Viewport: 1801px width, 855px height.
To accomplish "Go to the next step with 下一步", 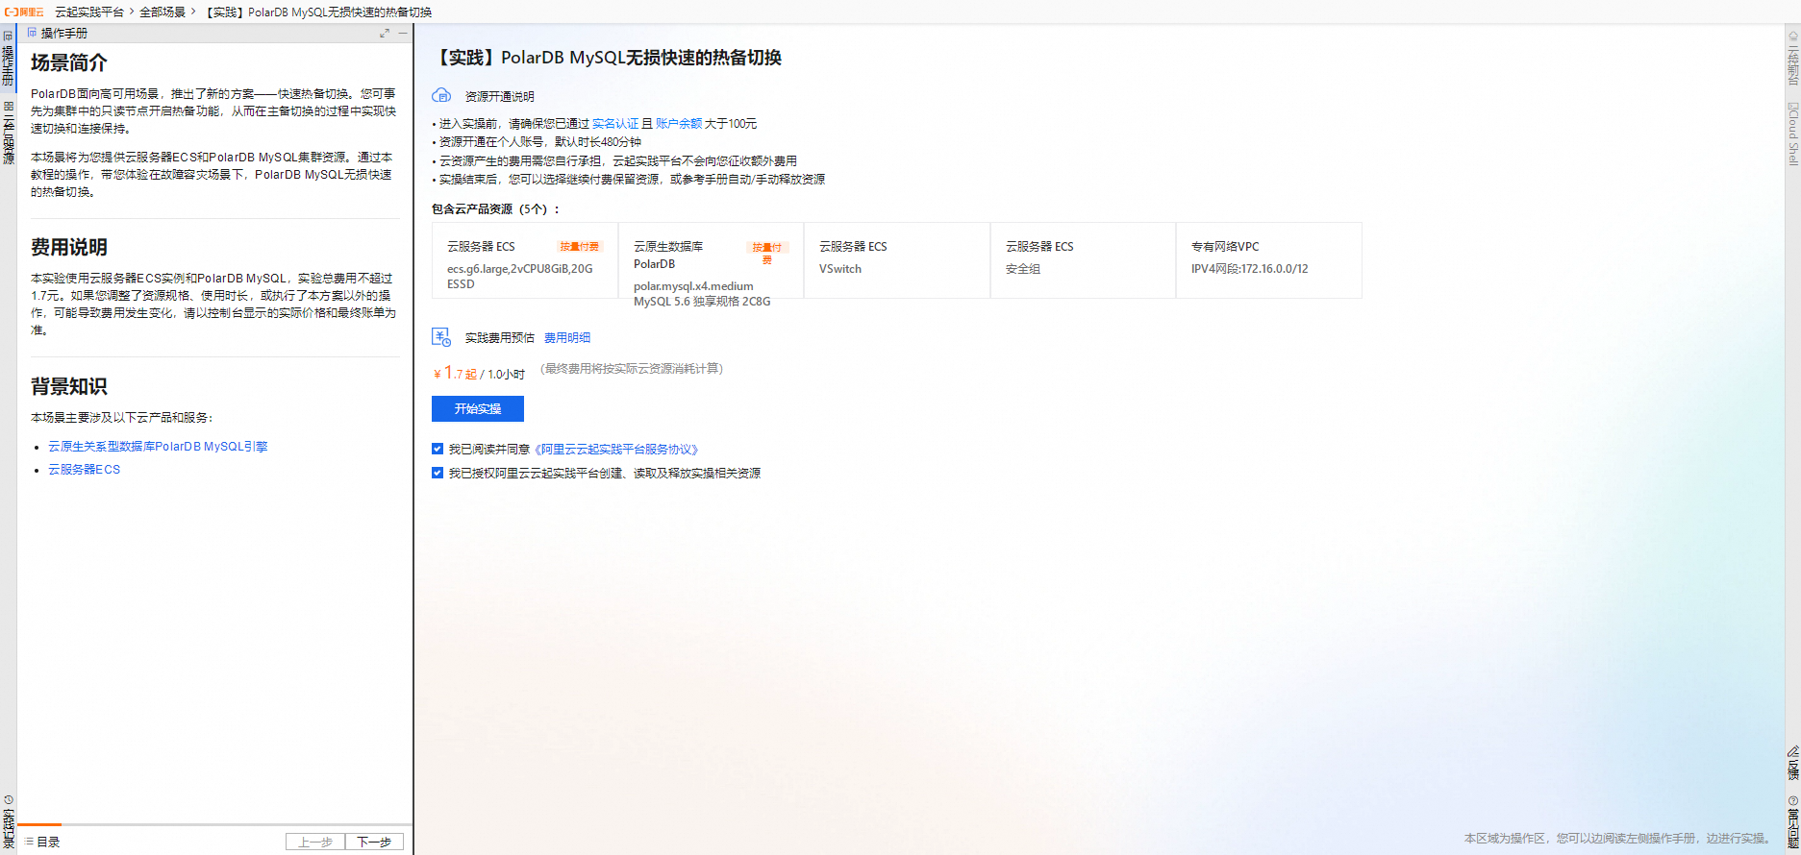I will pos(374,842).
